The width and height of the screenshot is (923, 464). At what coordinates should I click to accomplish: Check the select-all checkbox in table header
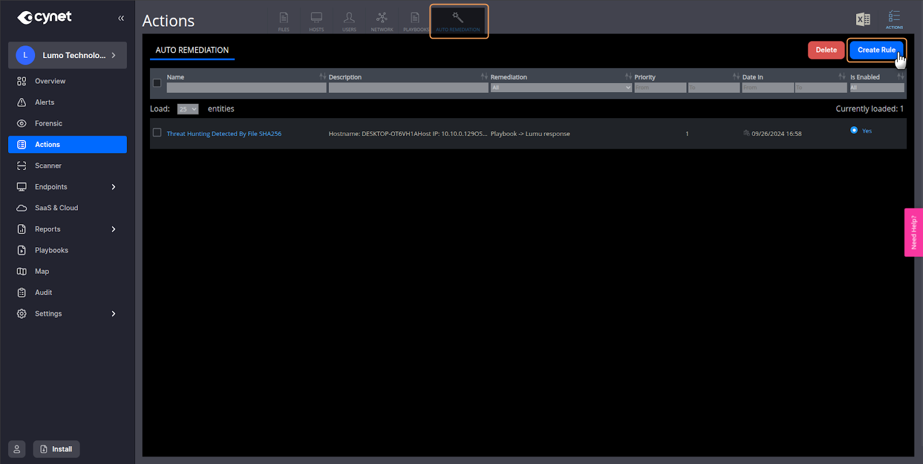157,83
